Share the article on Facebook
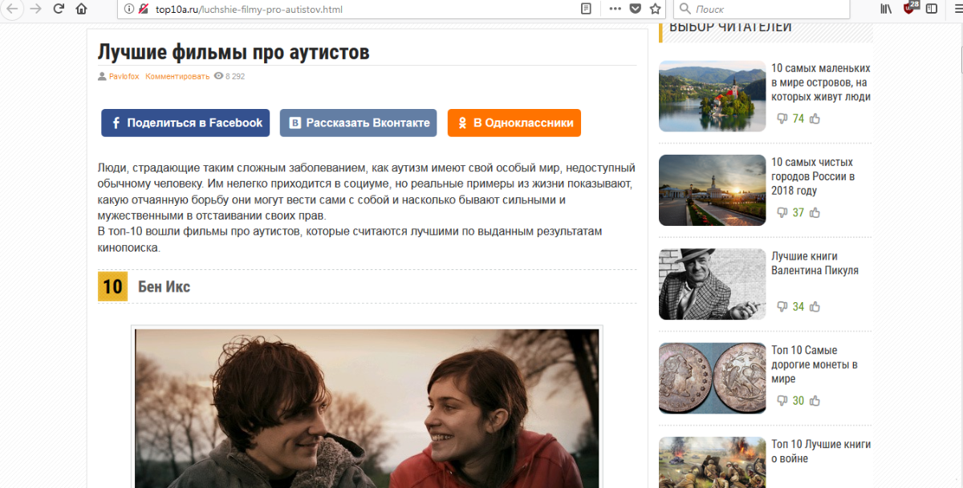Screen dimensions: 963x488 pos(185,123)
